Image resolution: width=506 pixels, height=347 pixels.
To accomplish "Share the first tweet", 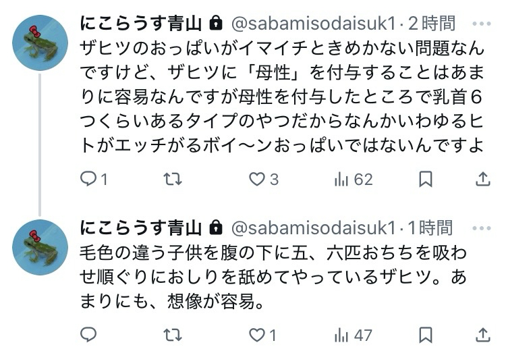I will [x=482, y=179].
